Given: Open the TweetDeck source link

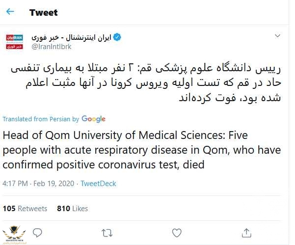Looking at the screenshot, I should 97,183.
